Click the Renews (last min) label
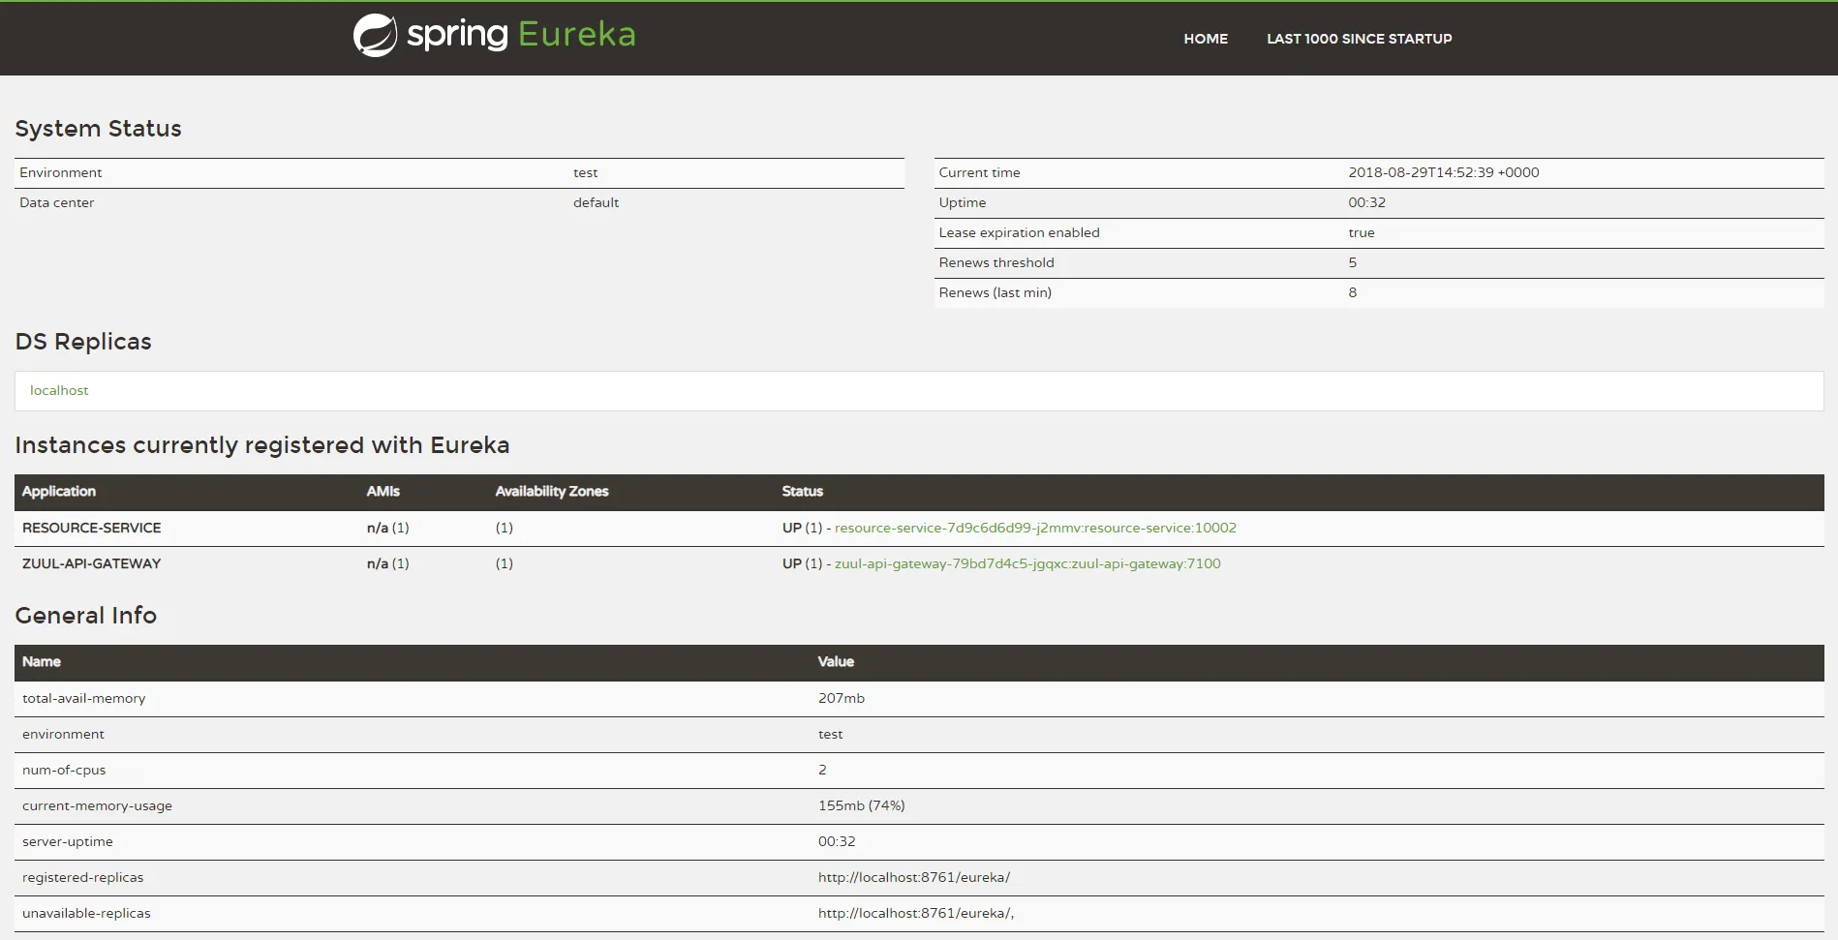1838x940 pixels. click(x=996, y=292)
